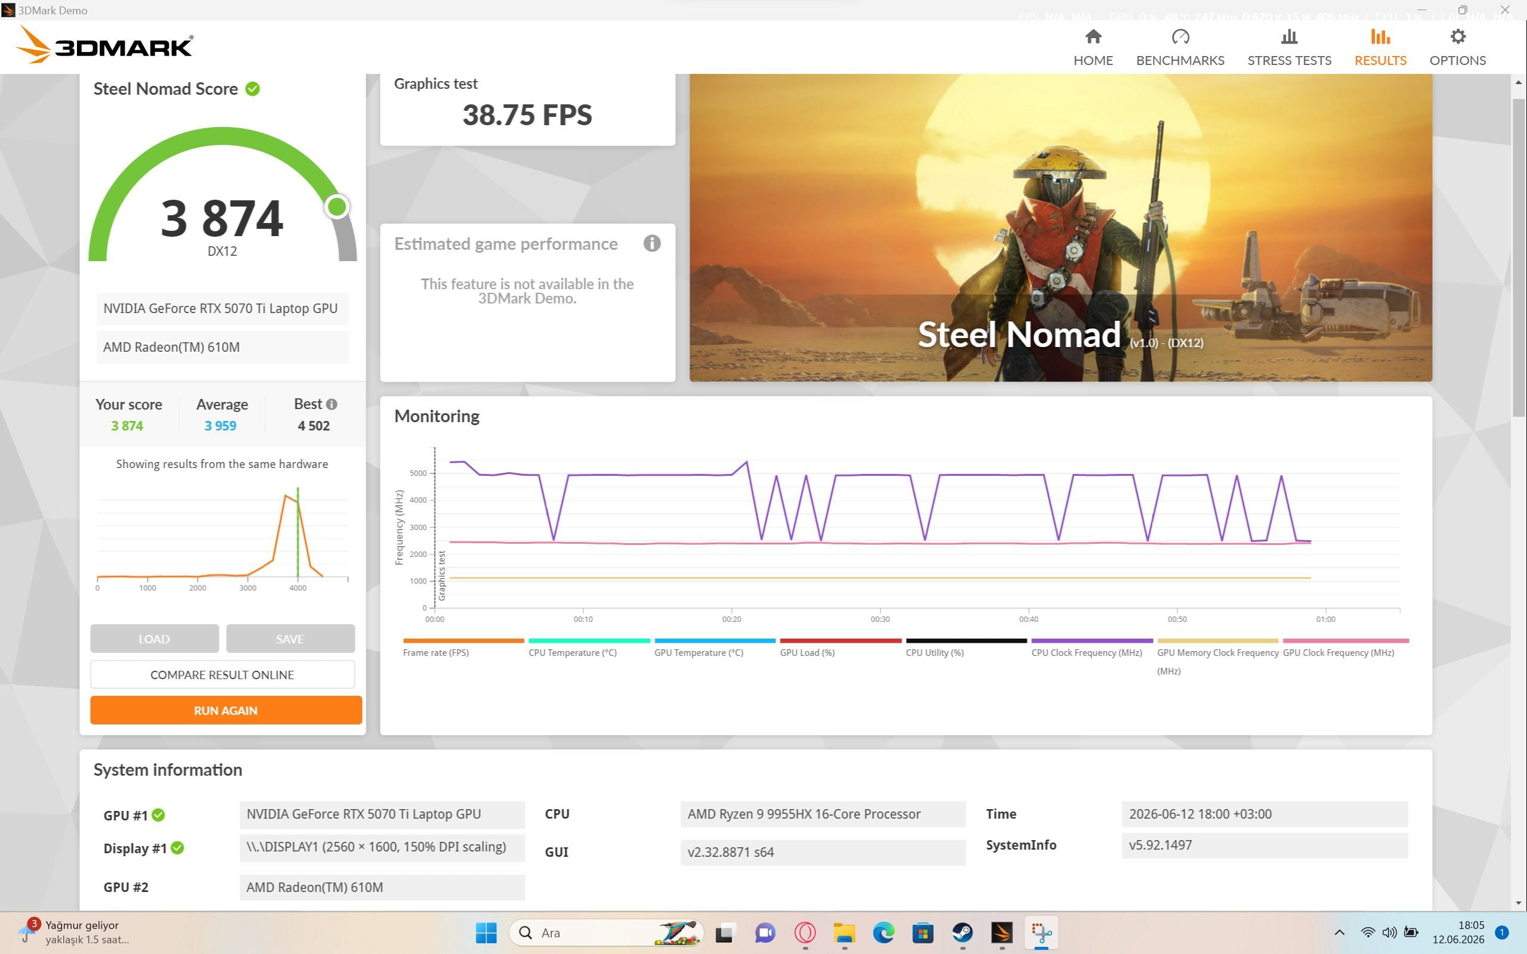Click the NVIDIA GeForce RTX 5070 Ti field under score
This screenshot has width=1527, height=954.
222,308
